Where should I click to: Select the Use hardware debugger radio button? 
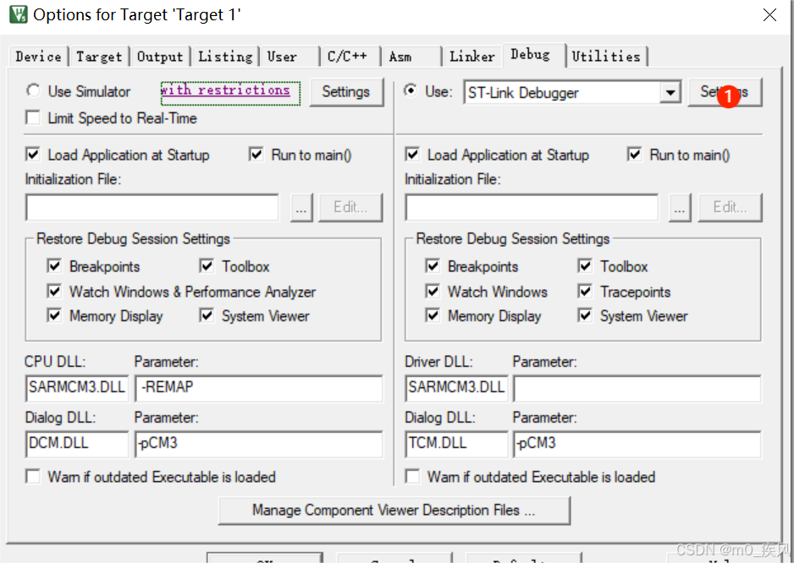(411, 90)
